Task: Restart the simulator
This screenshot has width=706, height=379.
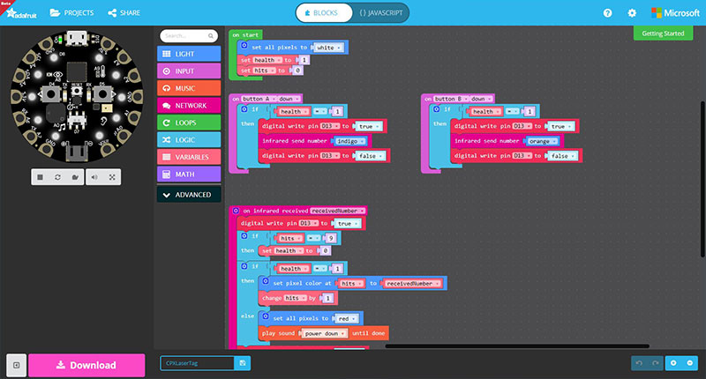Action: tap(58, 177)
